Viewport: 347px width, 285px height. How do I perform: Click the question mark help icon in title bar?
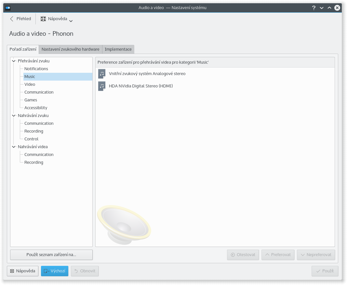click(314, 7)
